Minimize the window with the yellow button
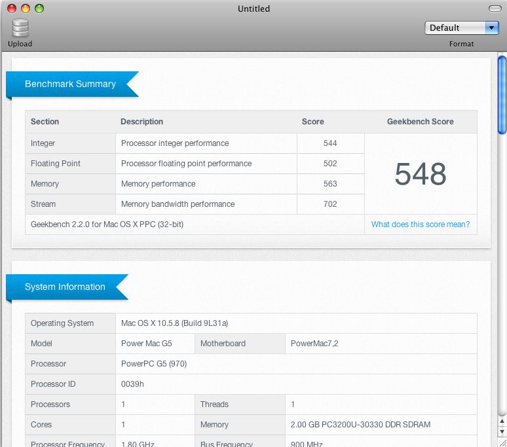Viewport: 507px width, 447px height. [x=26, y=9]
